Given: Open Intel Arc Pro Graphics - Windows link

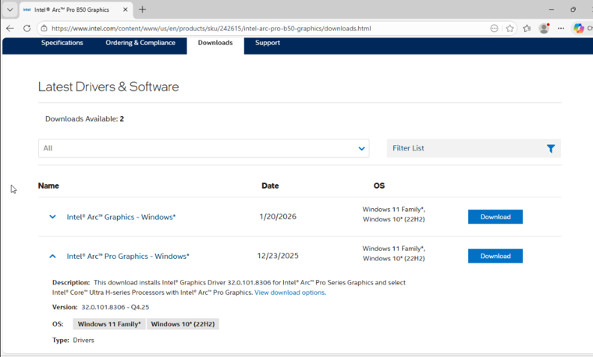Looking at the screenshot, I should [128, 256].
